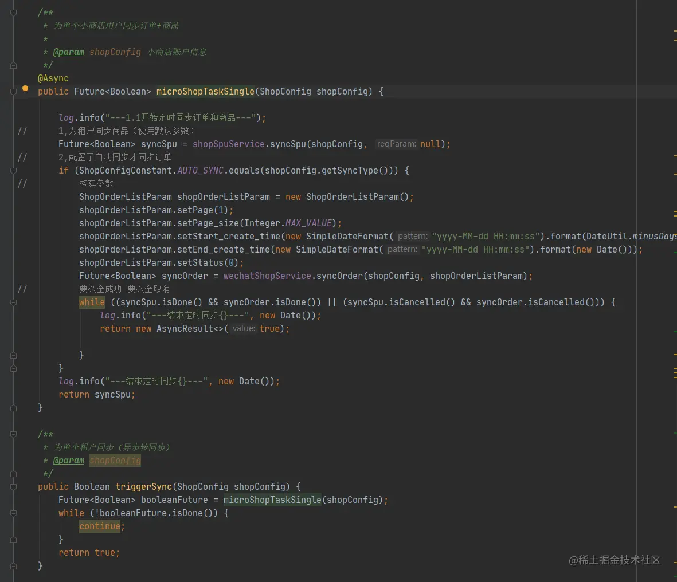Image resolution: width=677 pixels, height=582 pixels.
Task: Click the comment '要么全成功 要么全取消'
Action: (124, 289)
